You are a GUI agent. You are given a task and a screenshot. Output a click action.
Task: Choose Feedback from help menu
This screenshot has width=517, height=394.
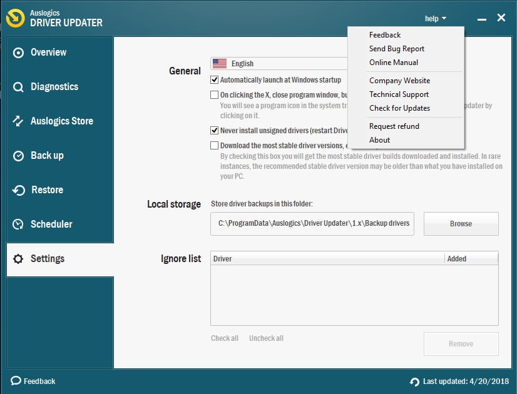pyautogui.click(x=406, y=35)
